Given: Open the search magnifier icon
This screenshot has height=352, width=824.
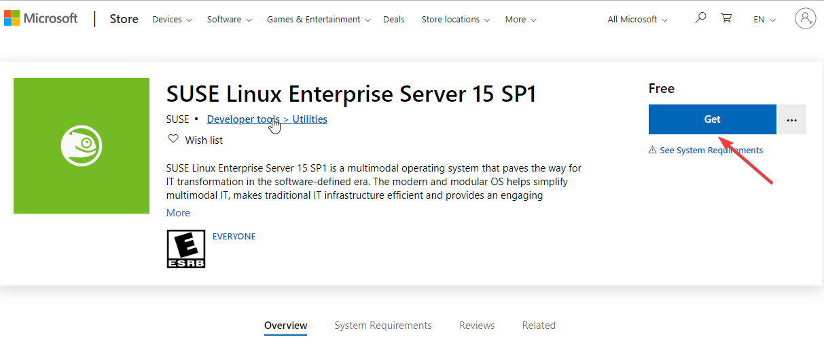Looking at the screenshot, I should click(700, 18).
